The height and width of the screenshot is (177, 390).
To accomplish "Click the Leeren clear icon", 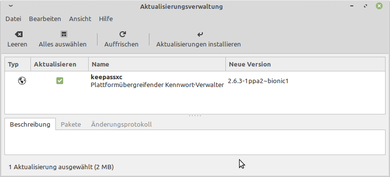I will pyautogui.click(x=19, y=34).
